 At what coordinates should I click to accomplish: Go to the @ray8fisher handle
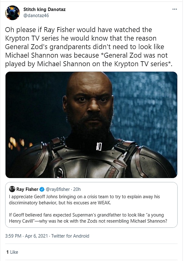[58, 189]
